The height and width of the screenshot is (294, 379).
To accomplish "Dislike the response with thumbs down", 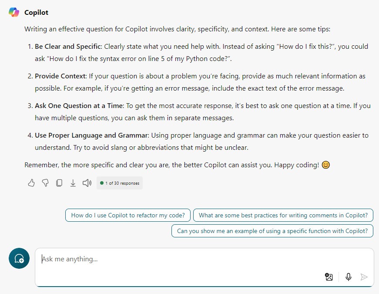I will point(45,183).
